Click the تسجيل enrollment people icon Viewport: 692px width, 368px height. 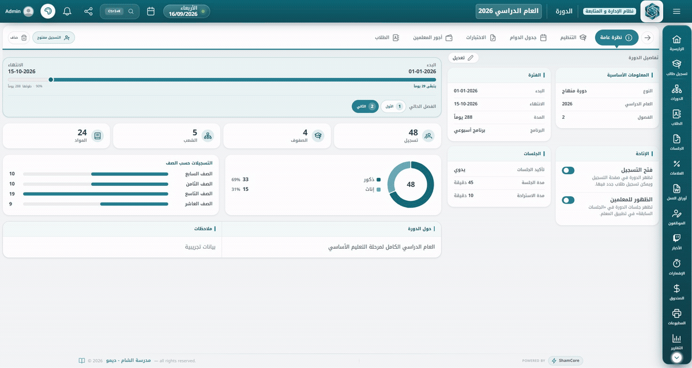point(428,136)
